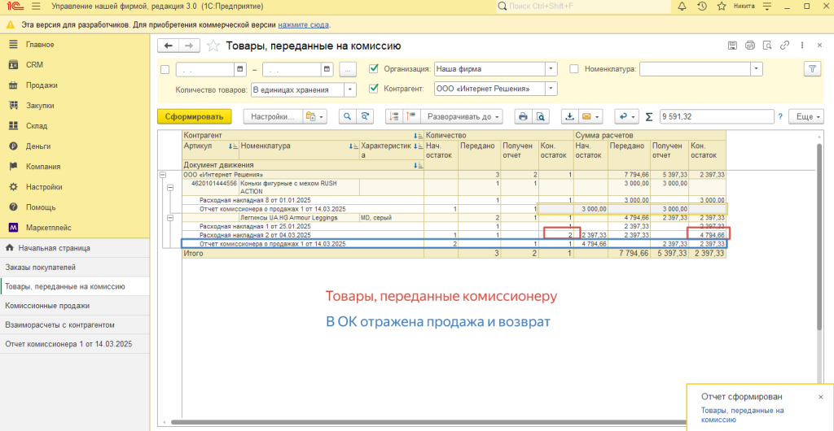Open Контрагент dropdown list
834x431 pixels.
tap(551, 89)
